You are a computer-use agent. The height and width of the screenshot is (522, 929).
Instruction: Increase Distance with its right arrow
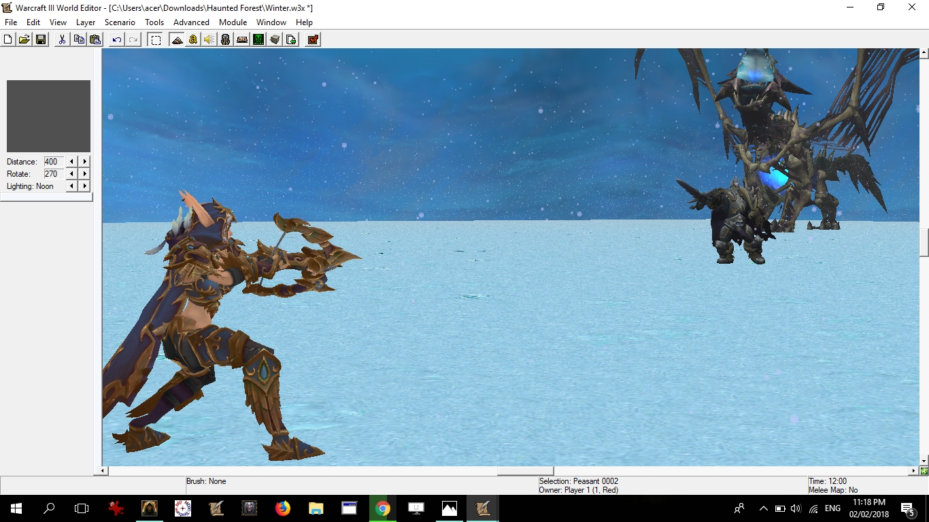pos(84,162)
